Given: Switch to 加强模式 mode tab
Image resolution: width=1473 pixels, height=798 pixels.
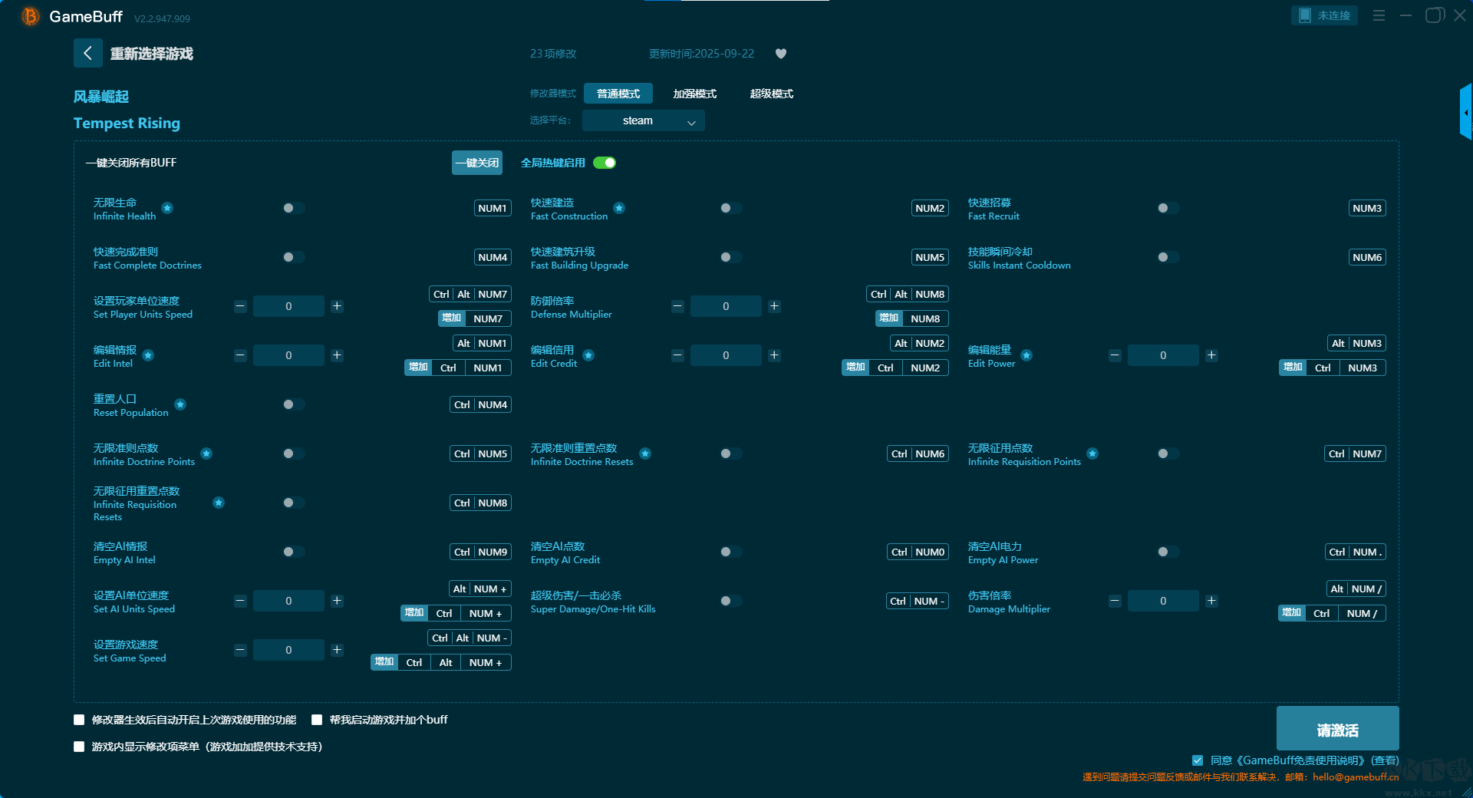Looking at the screenshot, I should coord(695,94).
